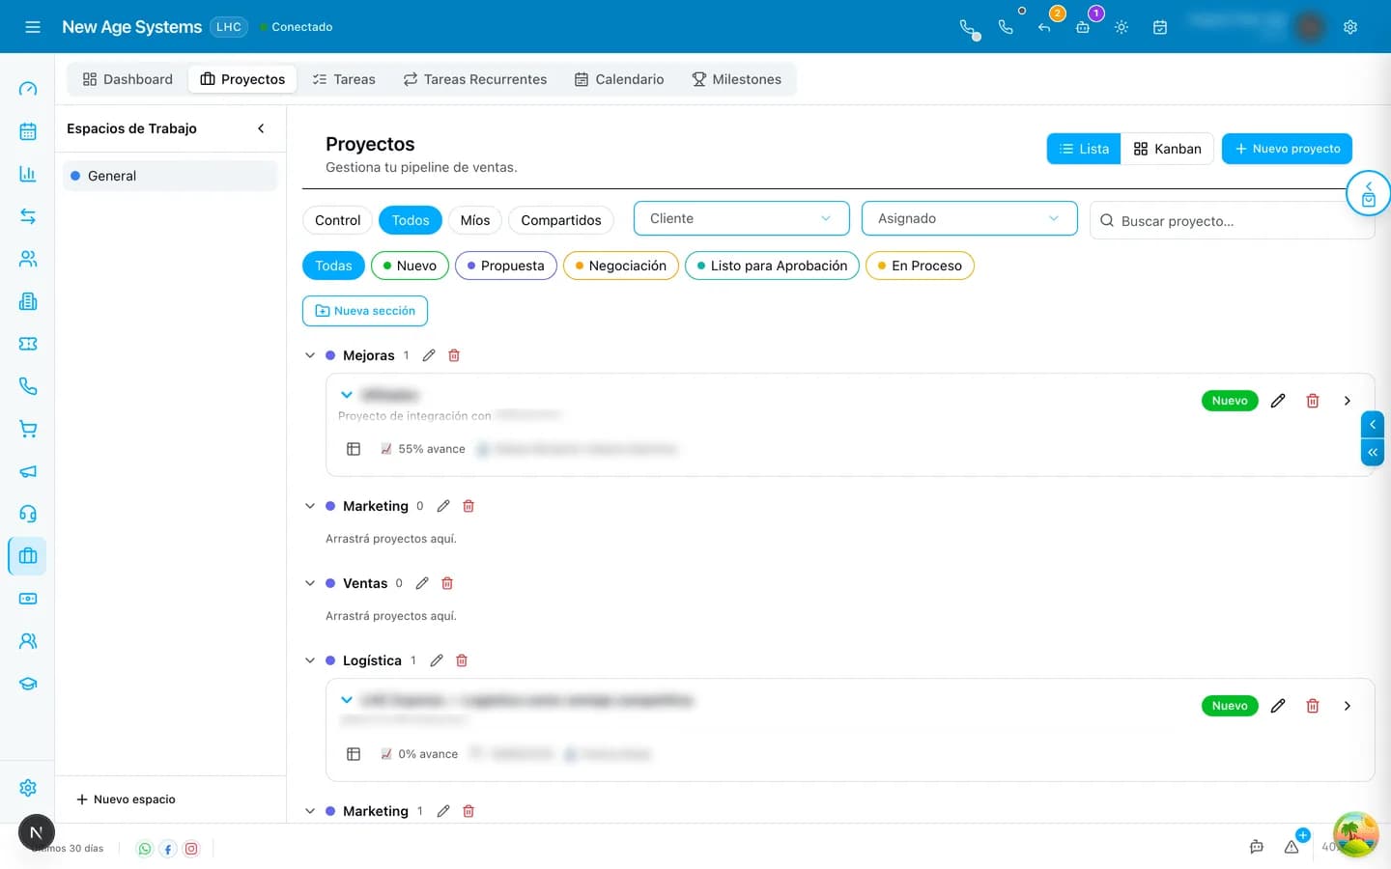This screenshot has width=1391, height=869.
Task: Filter by Negociación status chip
Action: pyautogui.click(x=621, y=266)
